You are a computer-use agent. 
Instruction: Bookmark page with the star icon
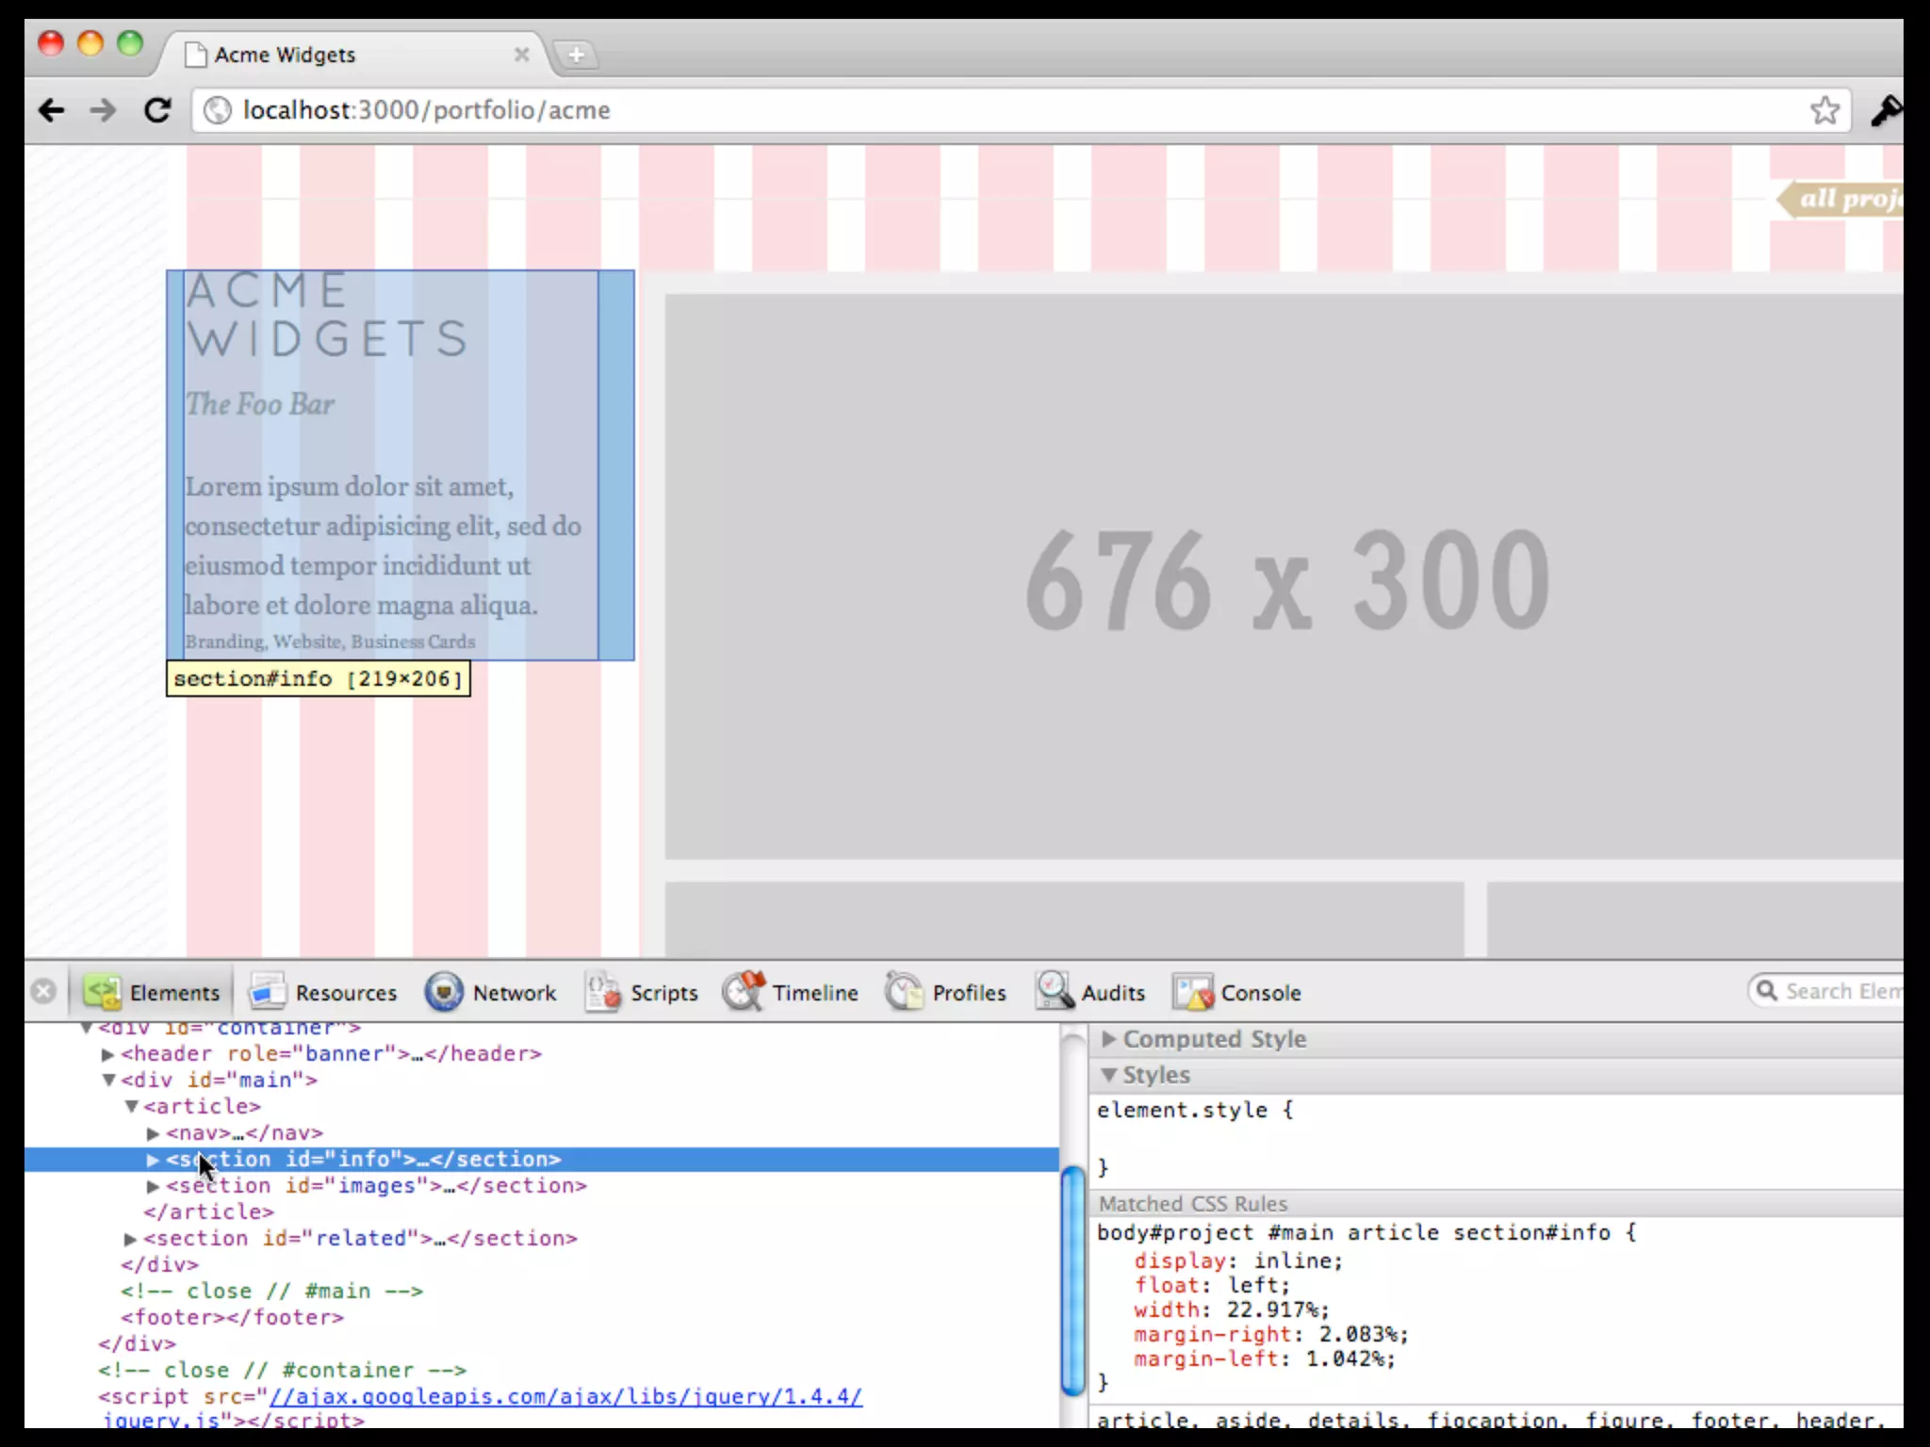(x=1824, y=110)
